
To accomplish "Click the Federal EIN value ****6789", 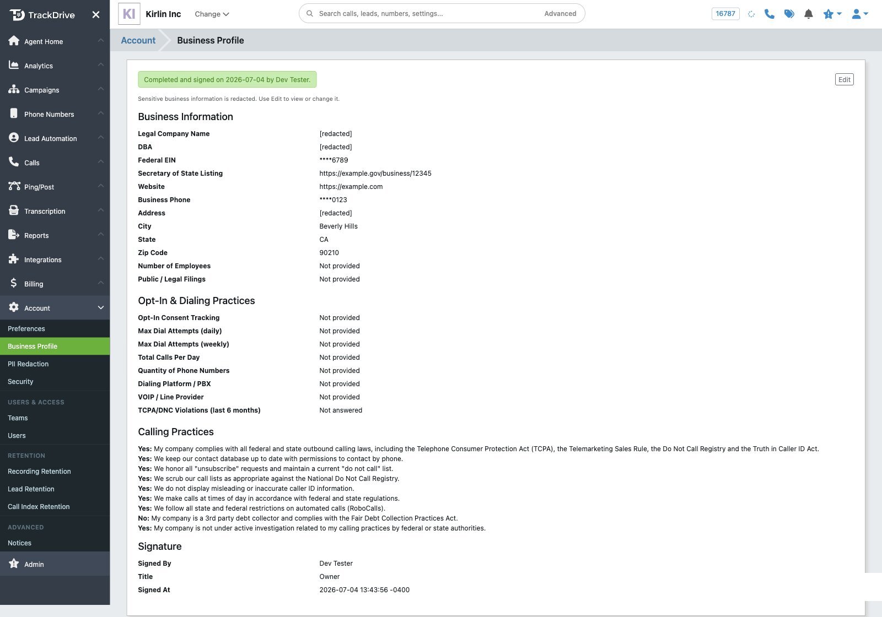I will pyautogui.click(x=334, y=160).
